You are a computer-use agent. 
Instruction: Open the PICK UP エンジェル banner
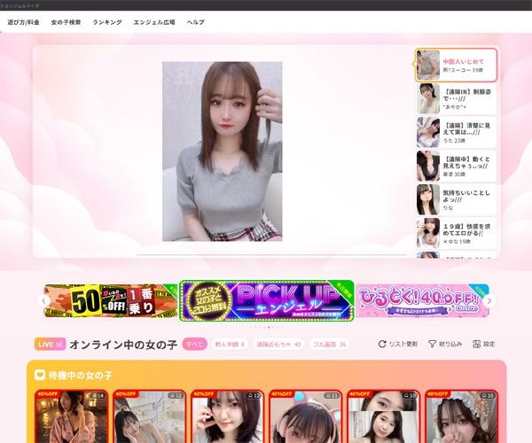pyautogui.click(x=267, y=300)
